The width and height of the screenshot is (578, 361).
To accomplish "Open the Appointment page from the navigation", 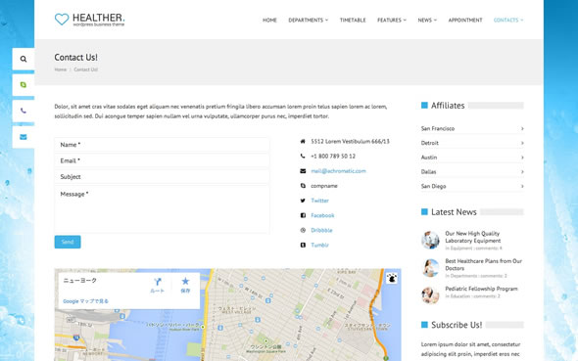I will point(465,21).
